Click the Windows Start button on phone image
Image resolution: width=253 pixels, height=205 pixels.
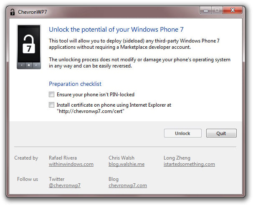tap(29, 65)
